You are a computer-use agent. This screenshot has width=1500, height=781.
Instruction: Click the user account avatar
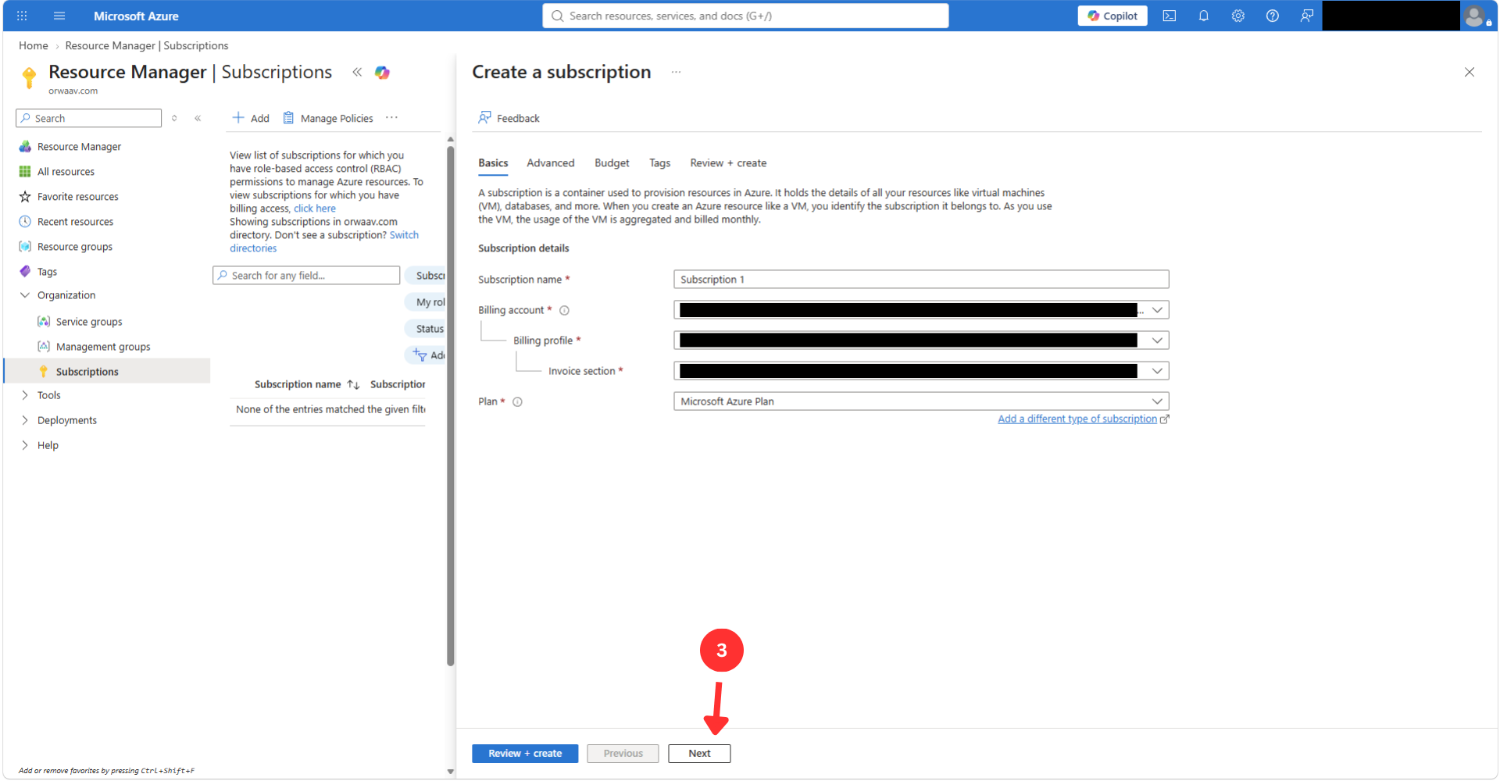1475,16
